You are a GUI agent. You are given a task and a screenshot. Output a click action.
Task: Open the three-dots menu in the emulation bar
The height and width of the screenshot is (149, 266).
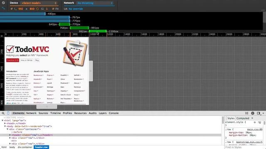click(263, 10)
